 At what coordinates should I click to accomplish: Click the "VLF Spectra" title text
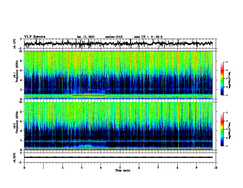35,37
